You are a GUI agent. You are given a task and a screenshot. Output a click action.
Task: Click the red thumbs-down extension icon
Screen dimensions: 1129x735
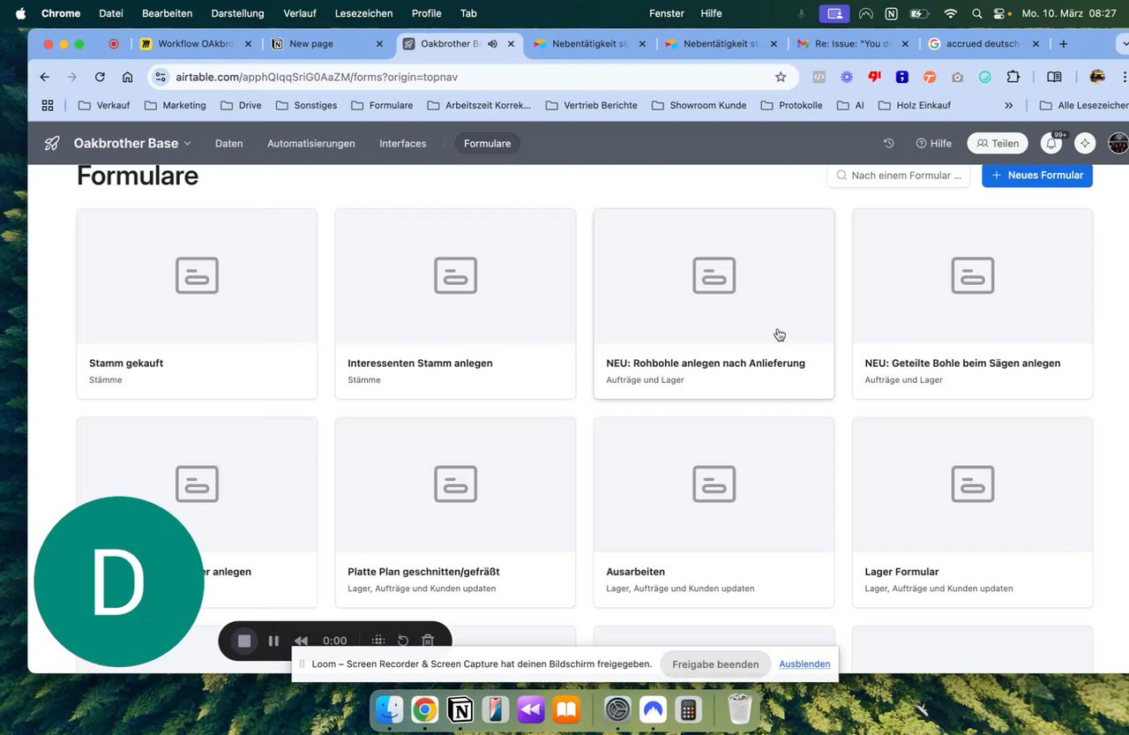click(874, 77)
